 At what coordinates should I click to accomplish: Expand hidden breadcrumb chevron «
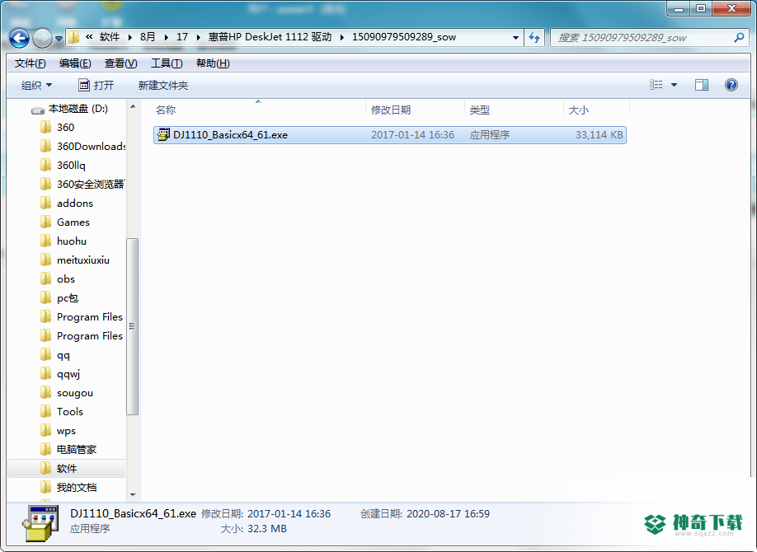click(89, 37)
